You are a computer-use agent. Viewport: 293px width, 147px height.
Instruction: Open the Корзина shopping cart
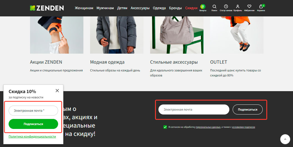261,8
